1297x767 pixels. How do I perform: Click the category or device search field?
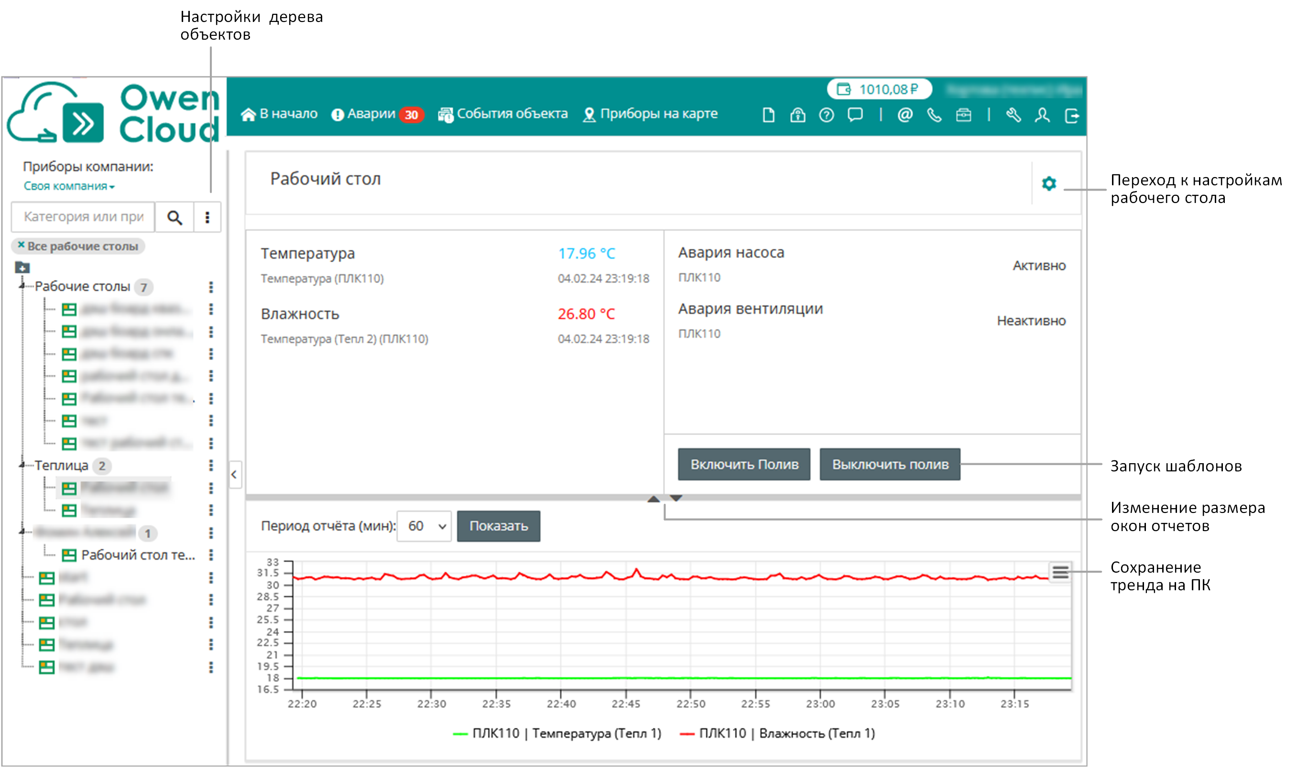[83, 216]
